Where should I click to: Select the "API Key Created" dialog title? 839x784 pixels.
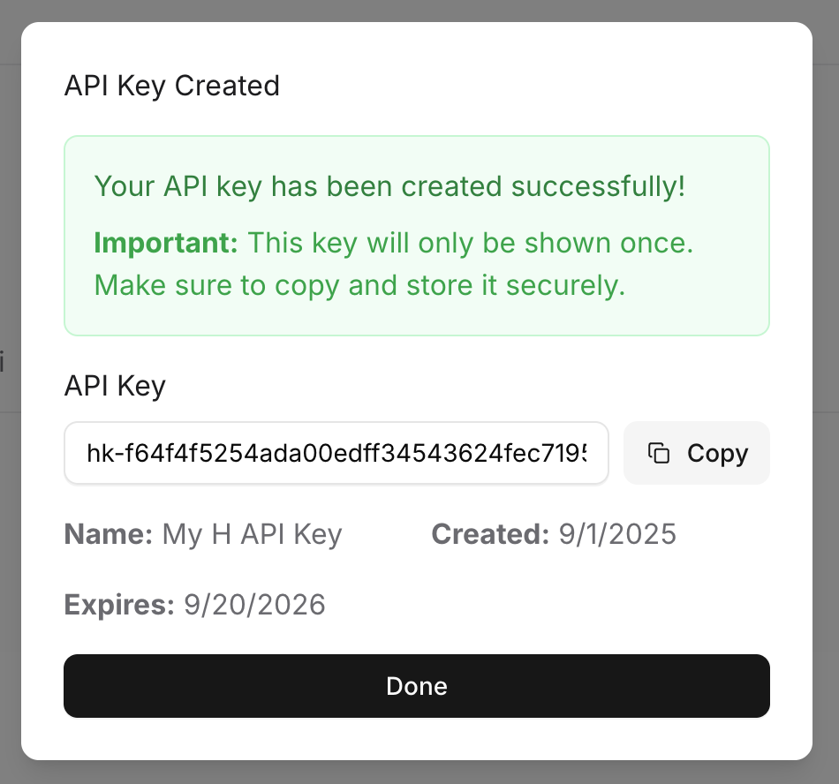(171, 86)
